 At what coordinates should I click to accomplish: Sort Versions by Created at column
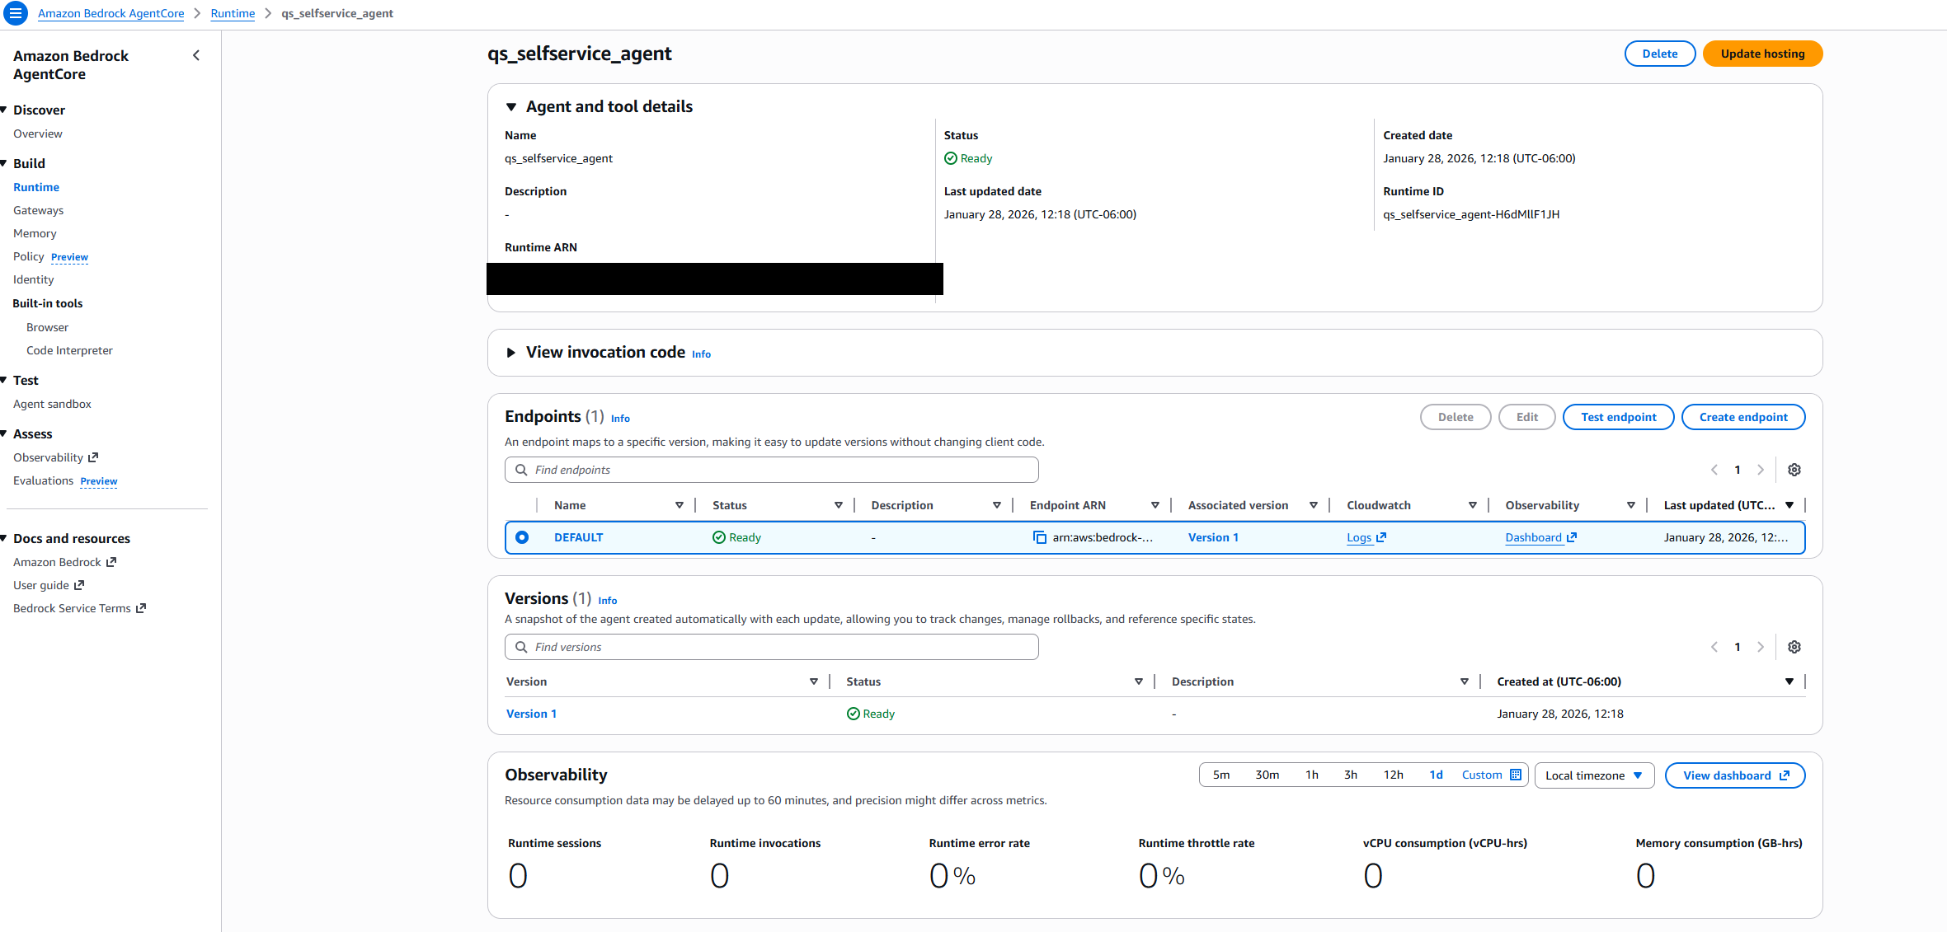point(1789,681)
